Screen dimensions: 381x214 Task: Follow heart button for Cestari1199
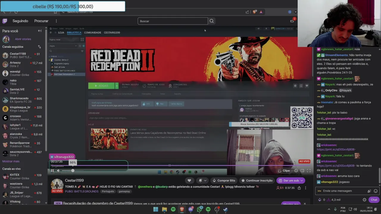point(189,180)
